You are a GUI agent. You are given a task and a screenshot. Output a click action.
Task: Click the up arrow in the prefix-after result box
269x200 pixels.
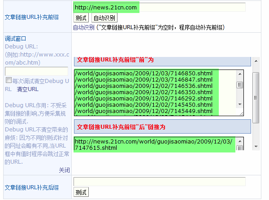(x=239, y=140)
